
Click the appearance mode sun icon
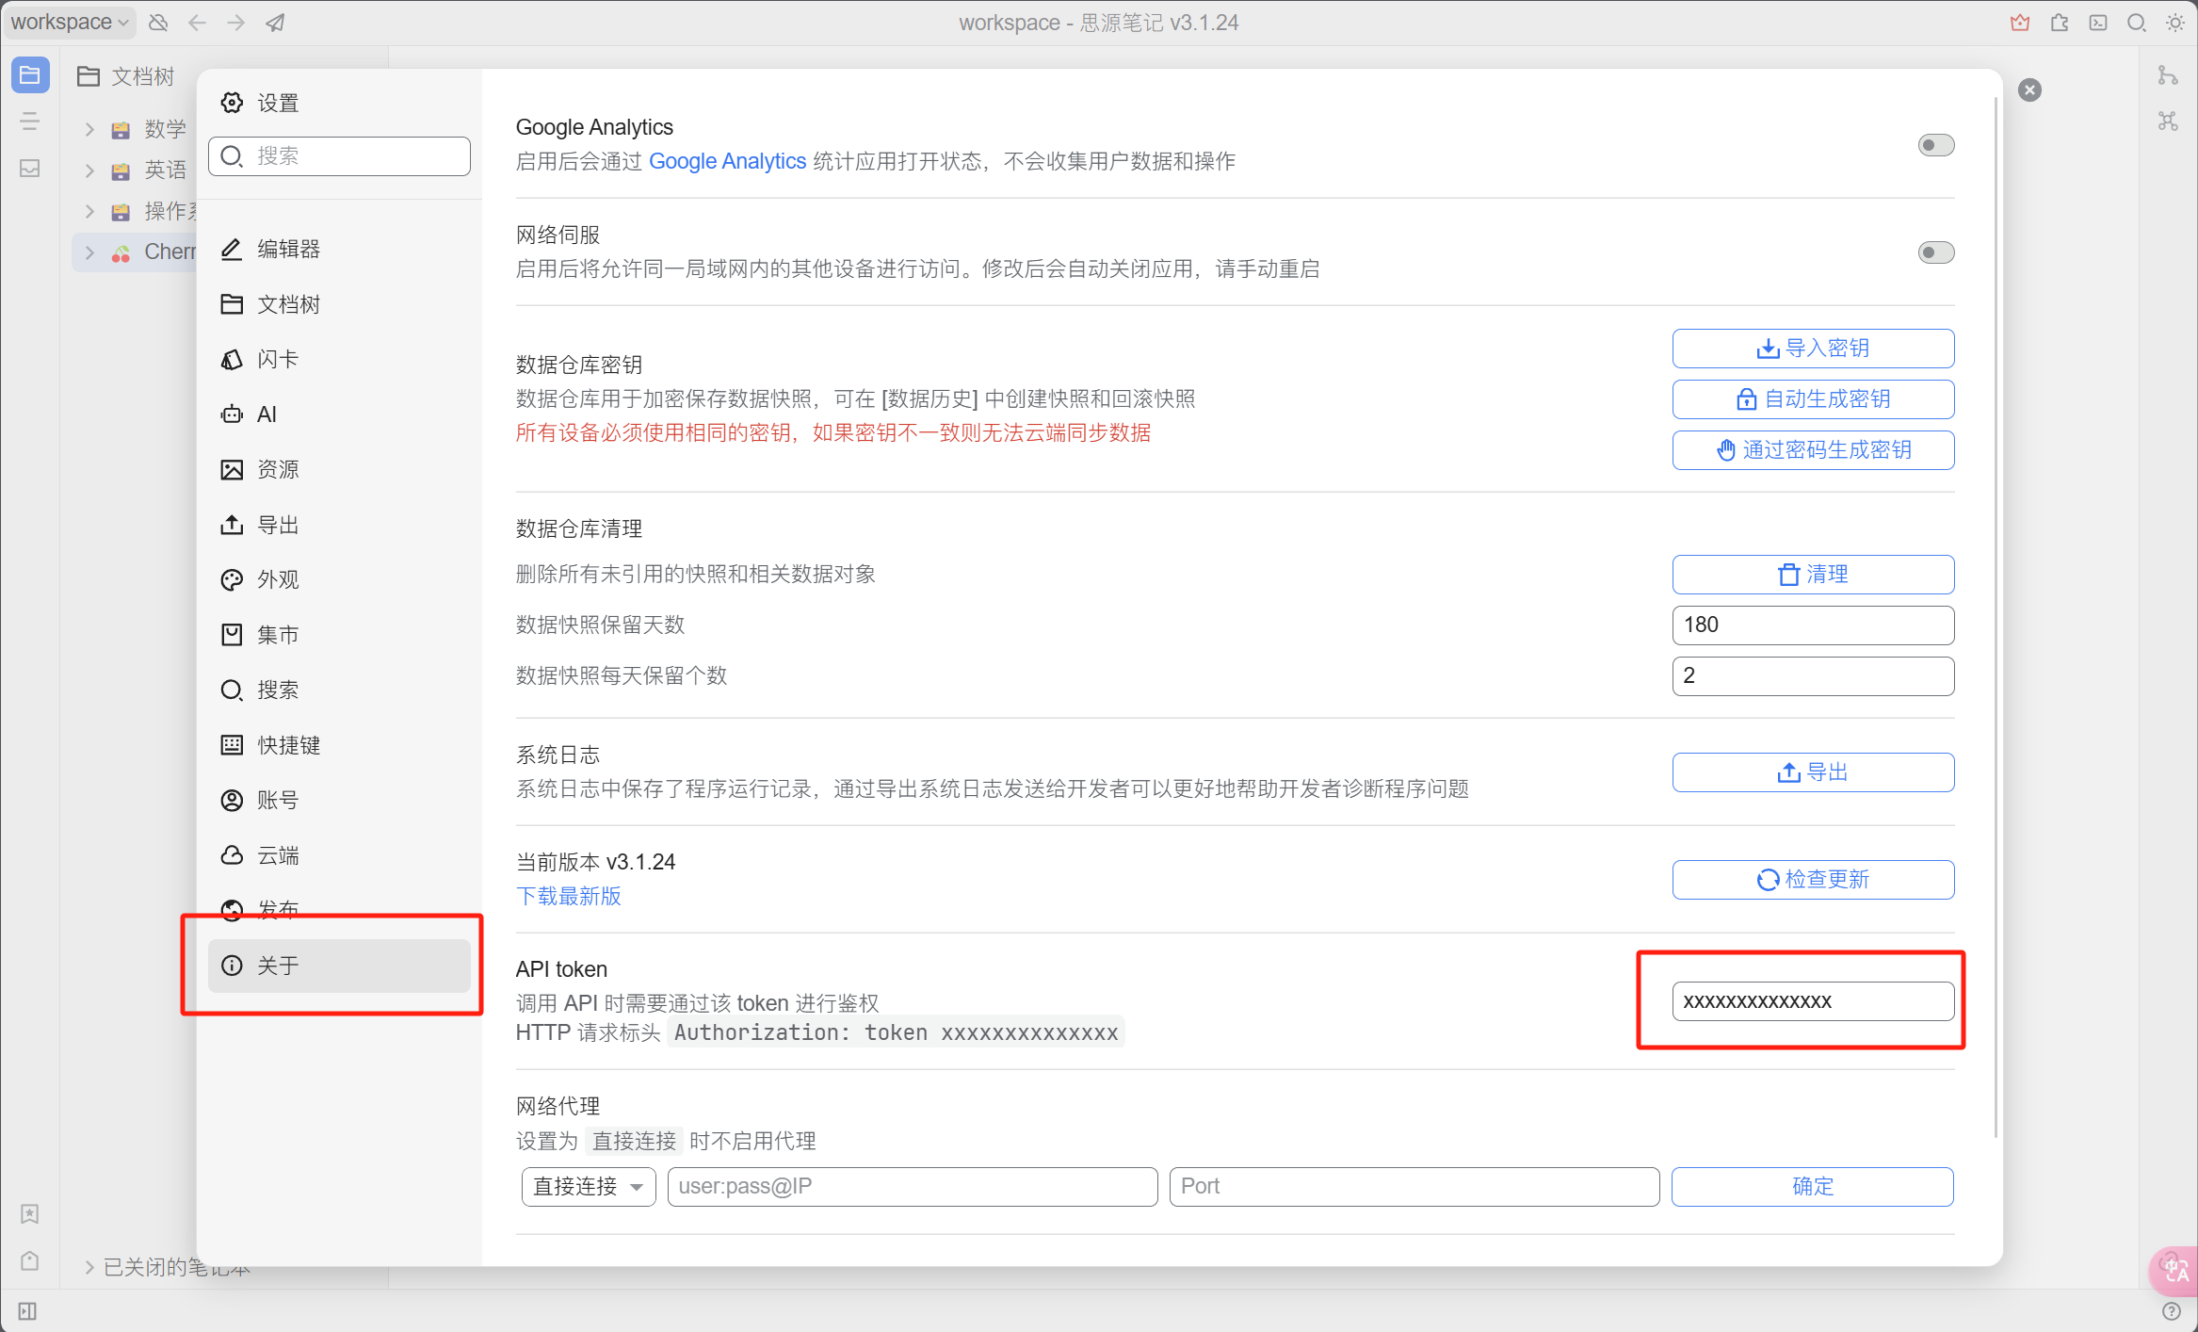[x=2175, y=23]
